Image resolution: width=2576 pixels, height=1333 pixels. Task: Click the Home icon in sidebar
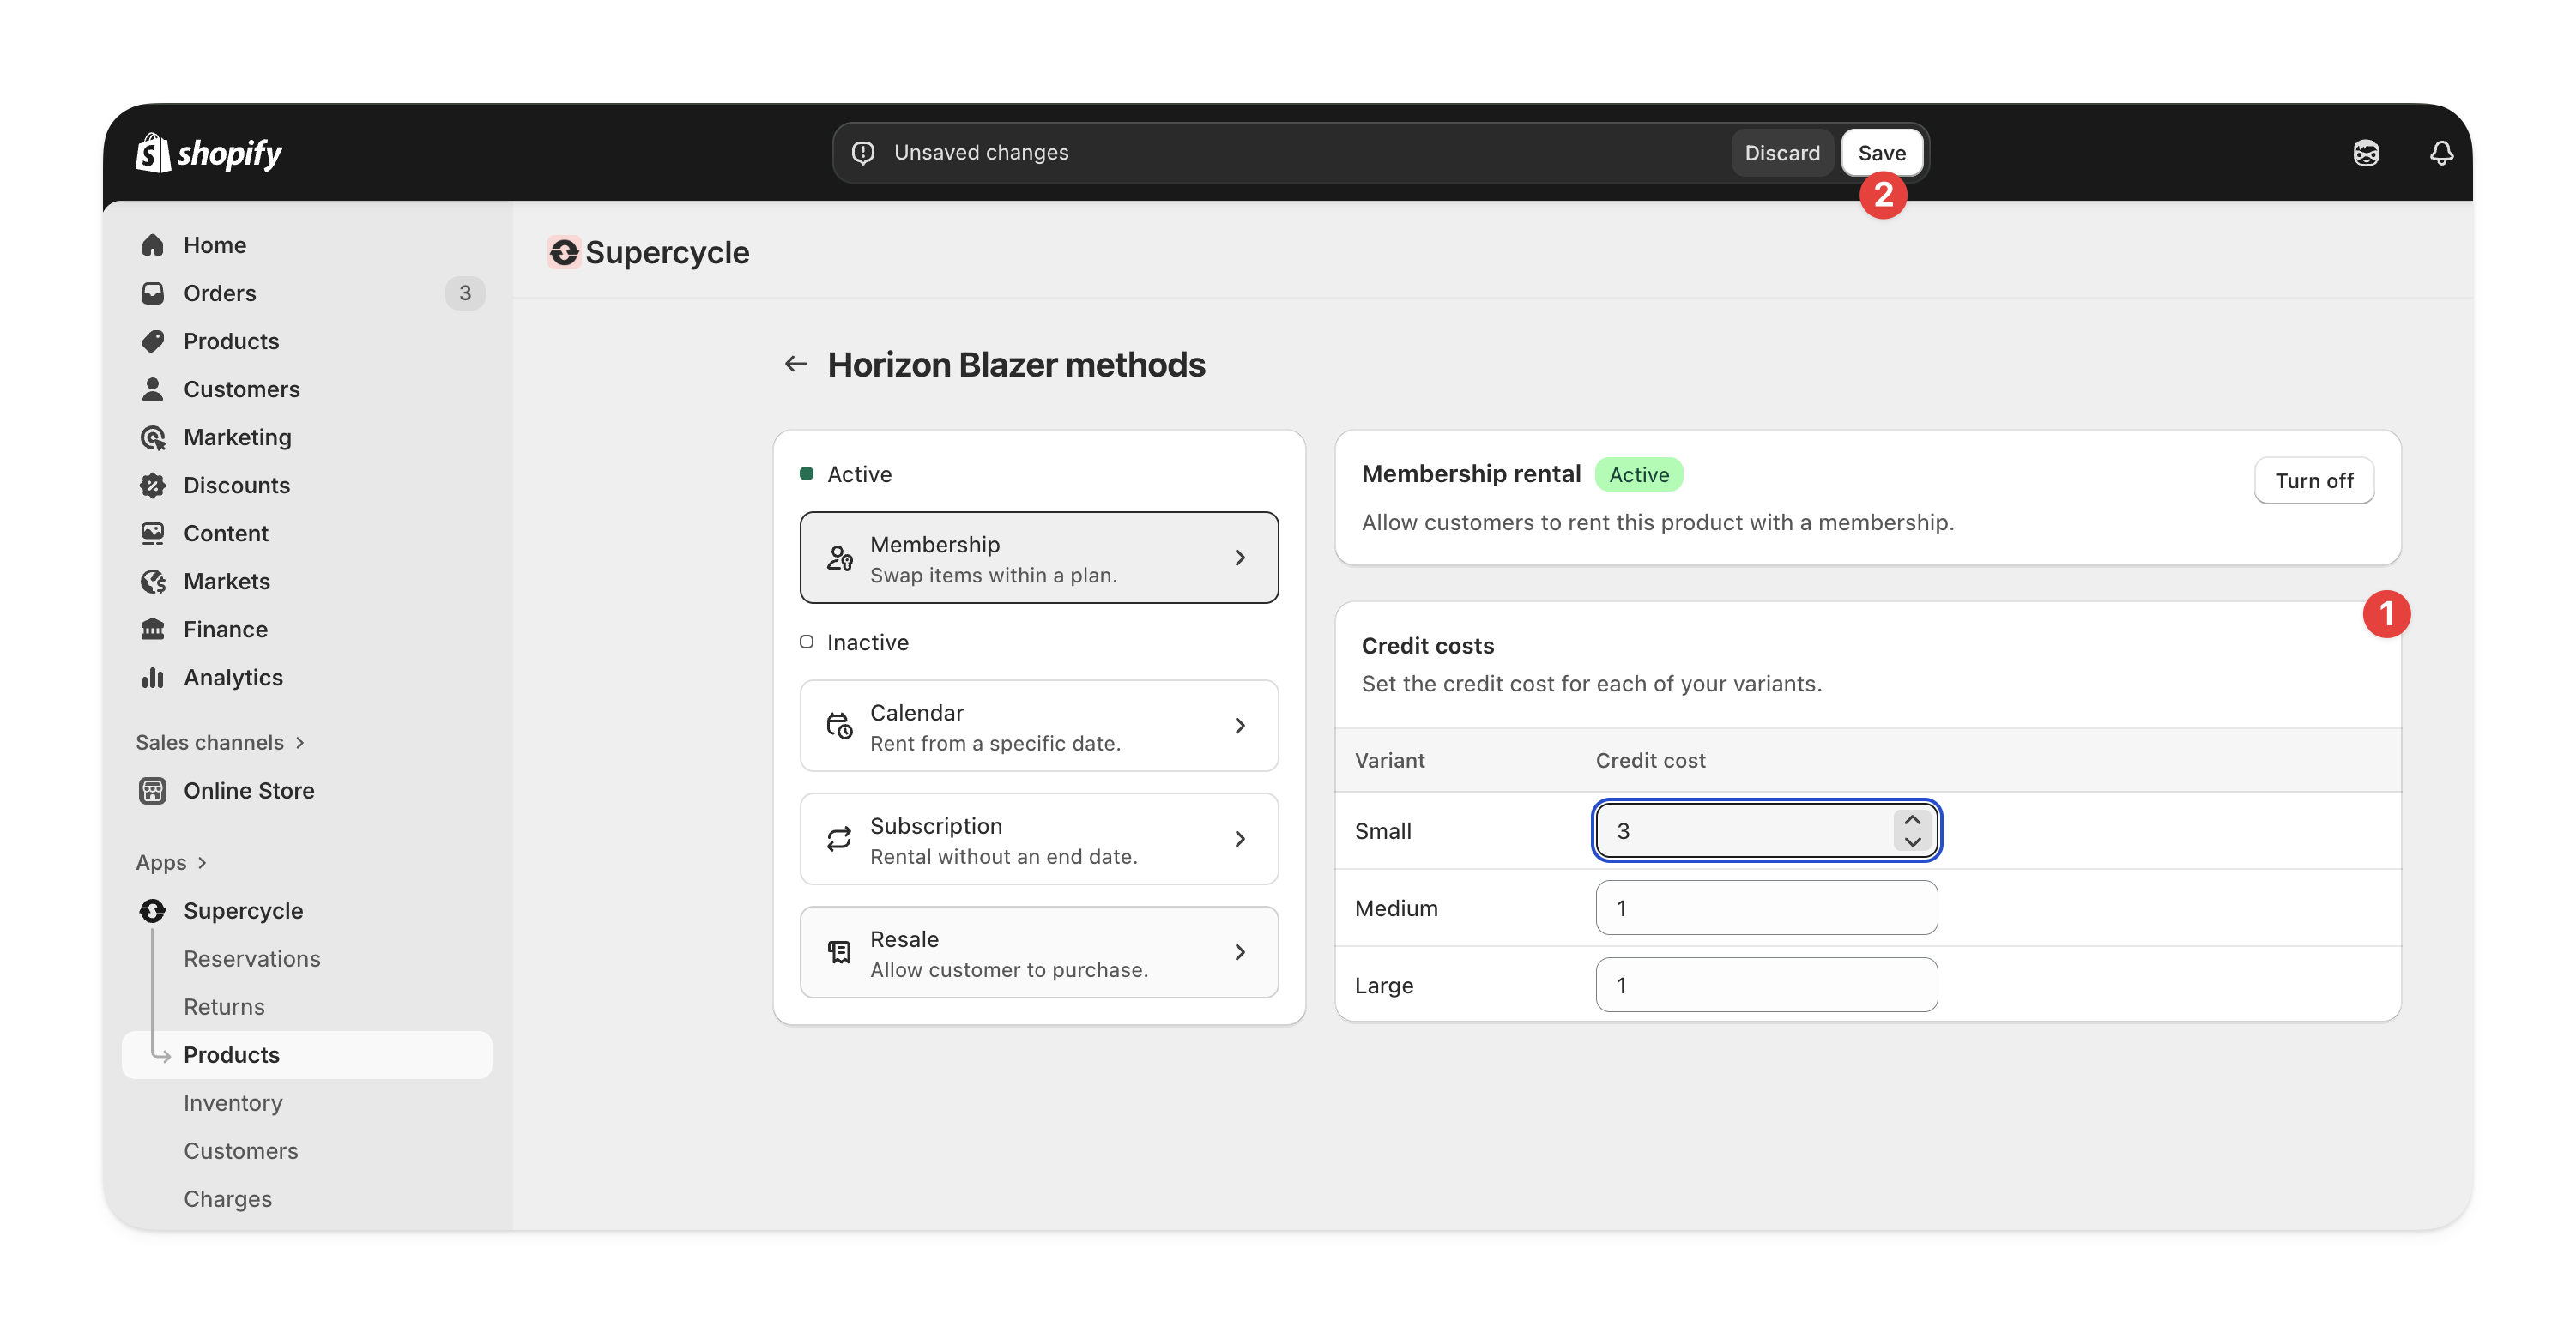[x=153, y=245]
